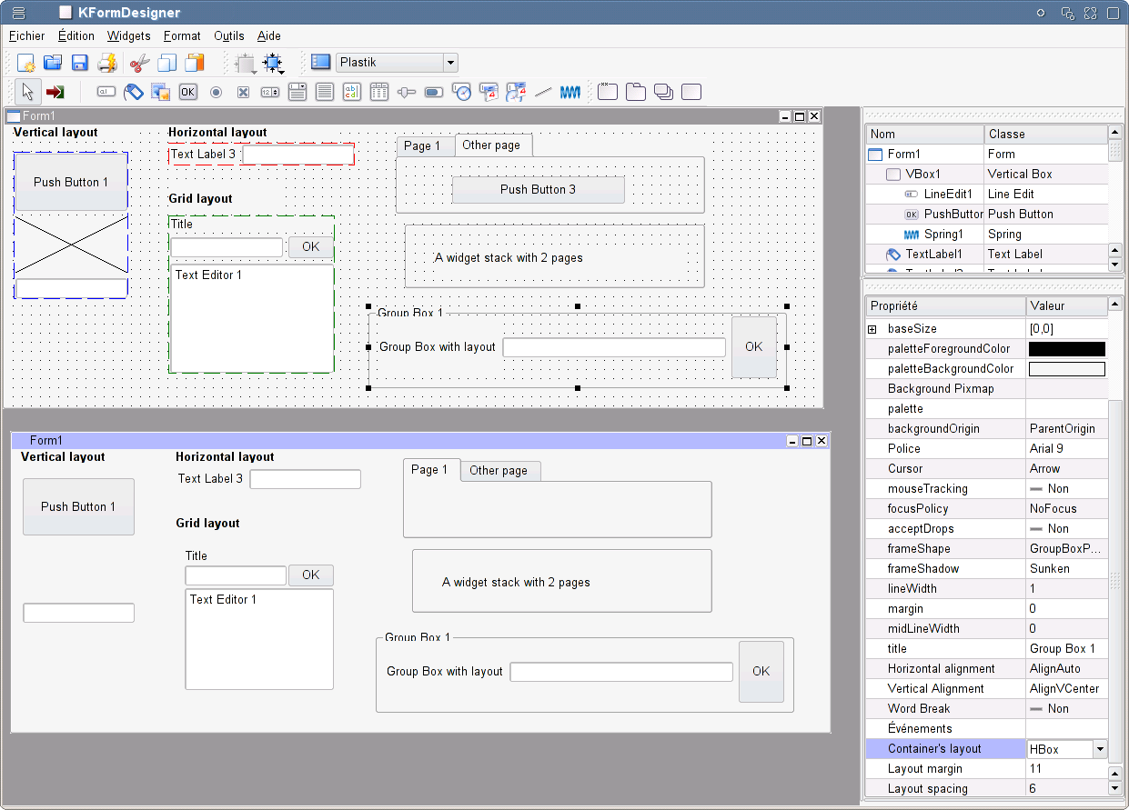Pick the Line Edit widget tool
This screenshot has height=810, width=1129.
(106, 92)
